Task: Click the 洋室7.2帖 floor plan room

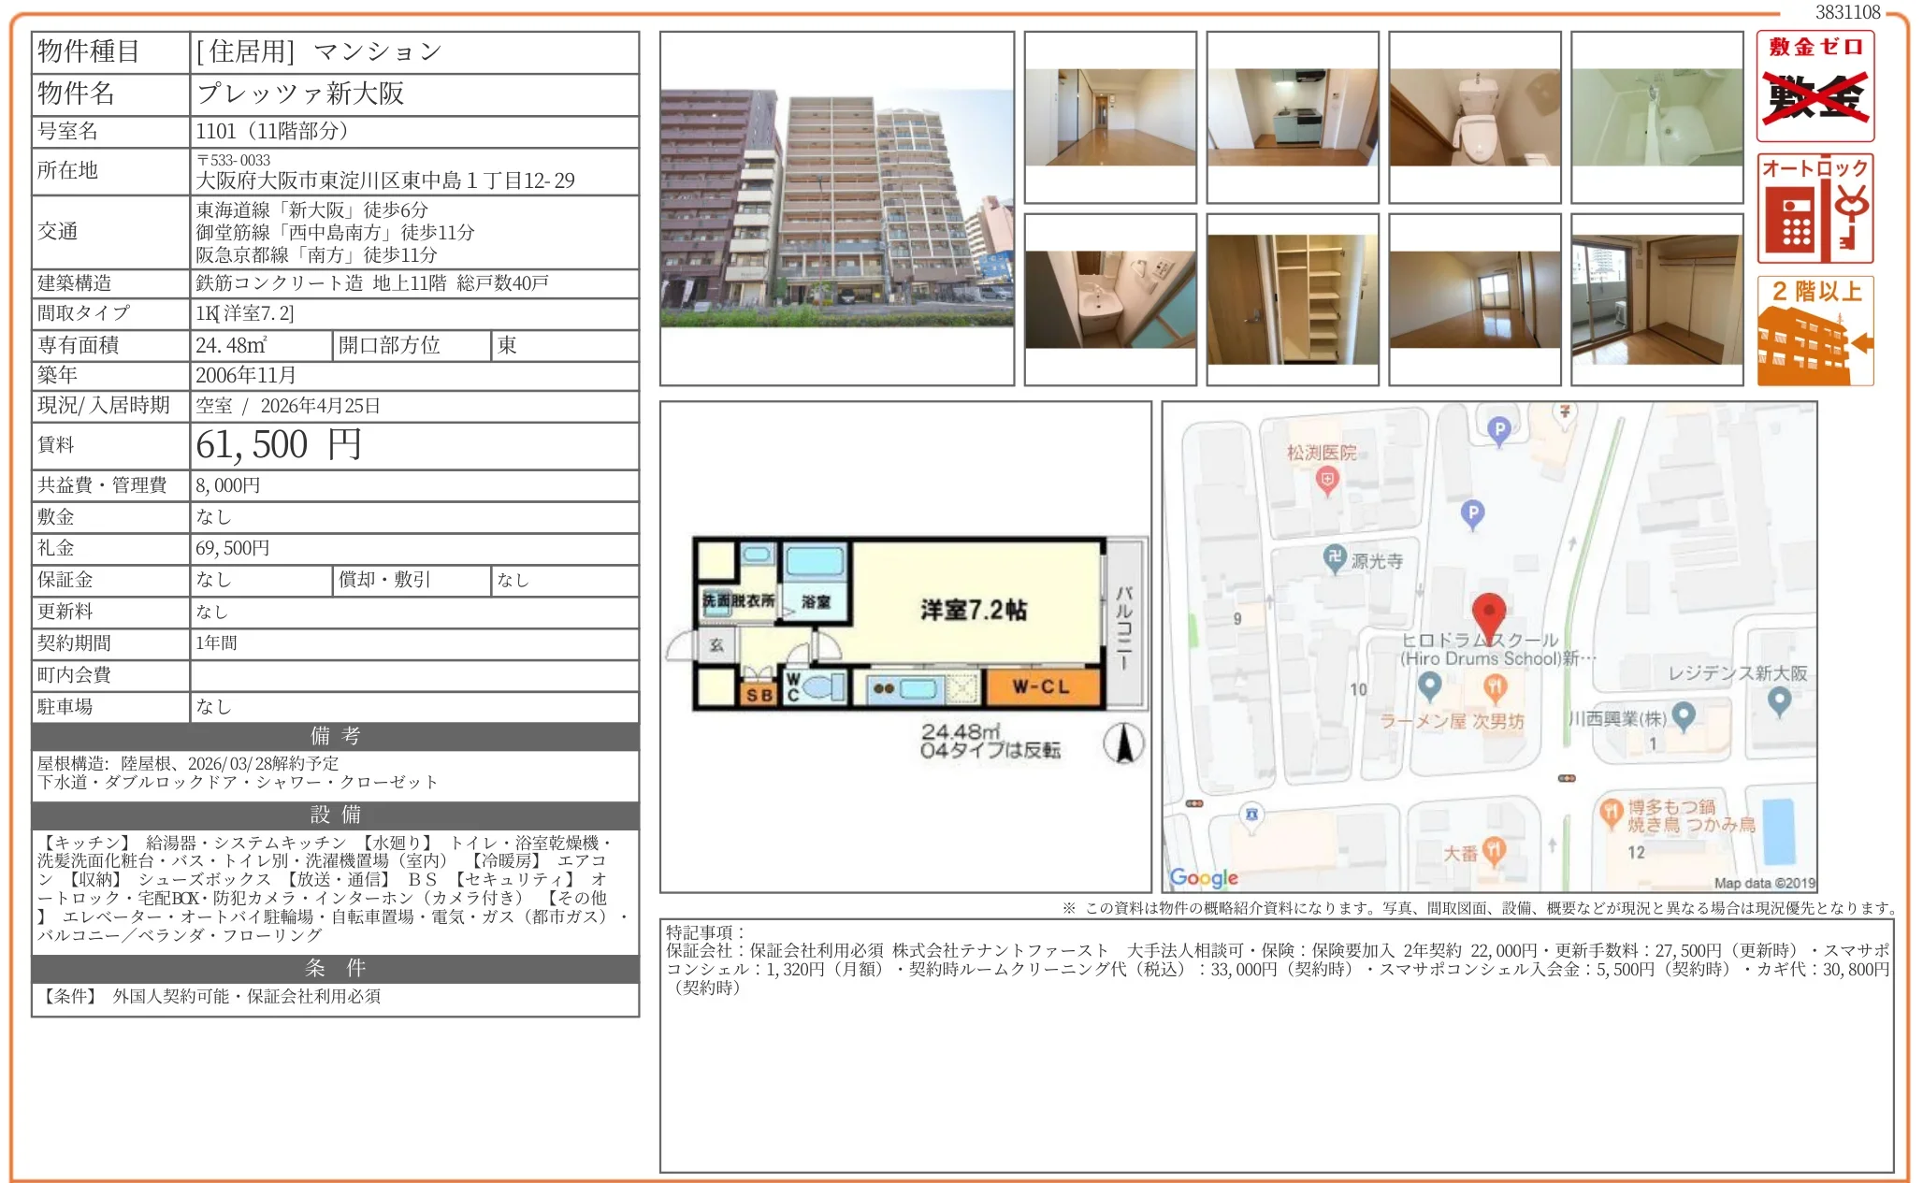Action: coord(973,610)
